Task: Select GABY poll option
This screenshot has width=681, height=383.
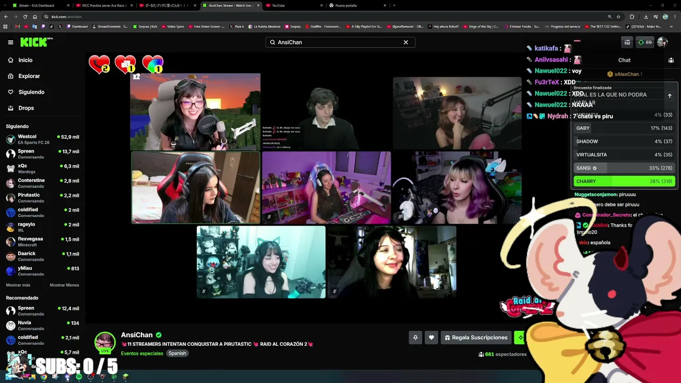Action: (624, 128)
